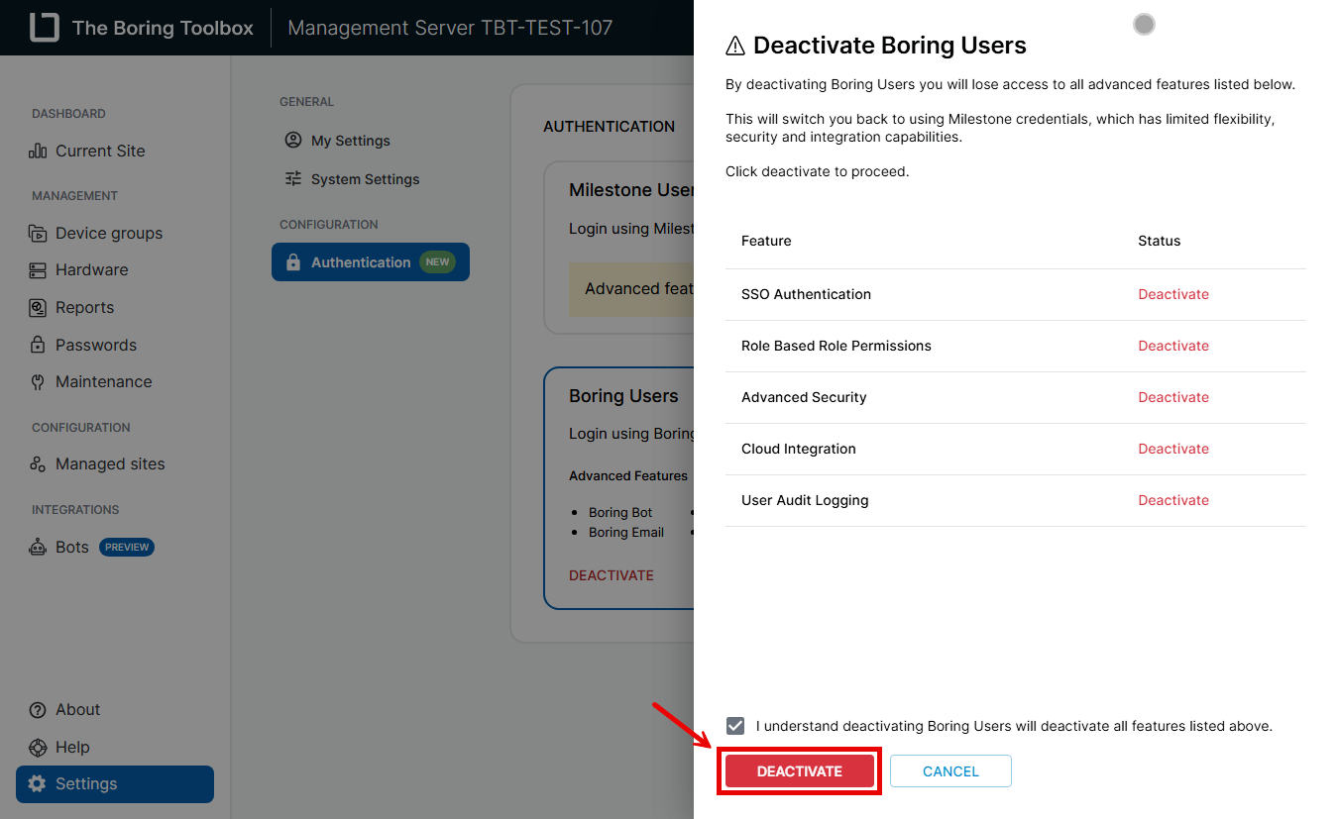Open the About page

pyautogui.click(x=77, y=710)
